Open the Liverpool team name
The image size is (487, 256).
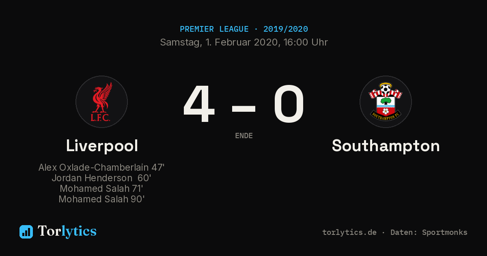(102, 145)
